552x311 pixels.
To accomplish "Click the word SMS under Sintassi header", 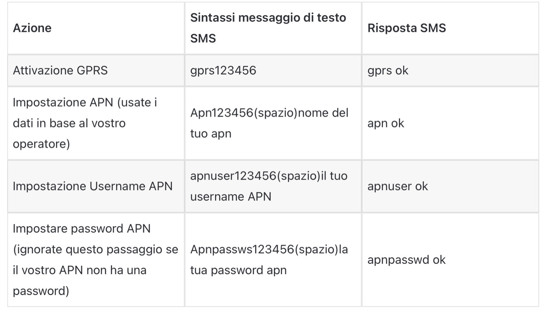I will (x=203, y=39).
